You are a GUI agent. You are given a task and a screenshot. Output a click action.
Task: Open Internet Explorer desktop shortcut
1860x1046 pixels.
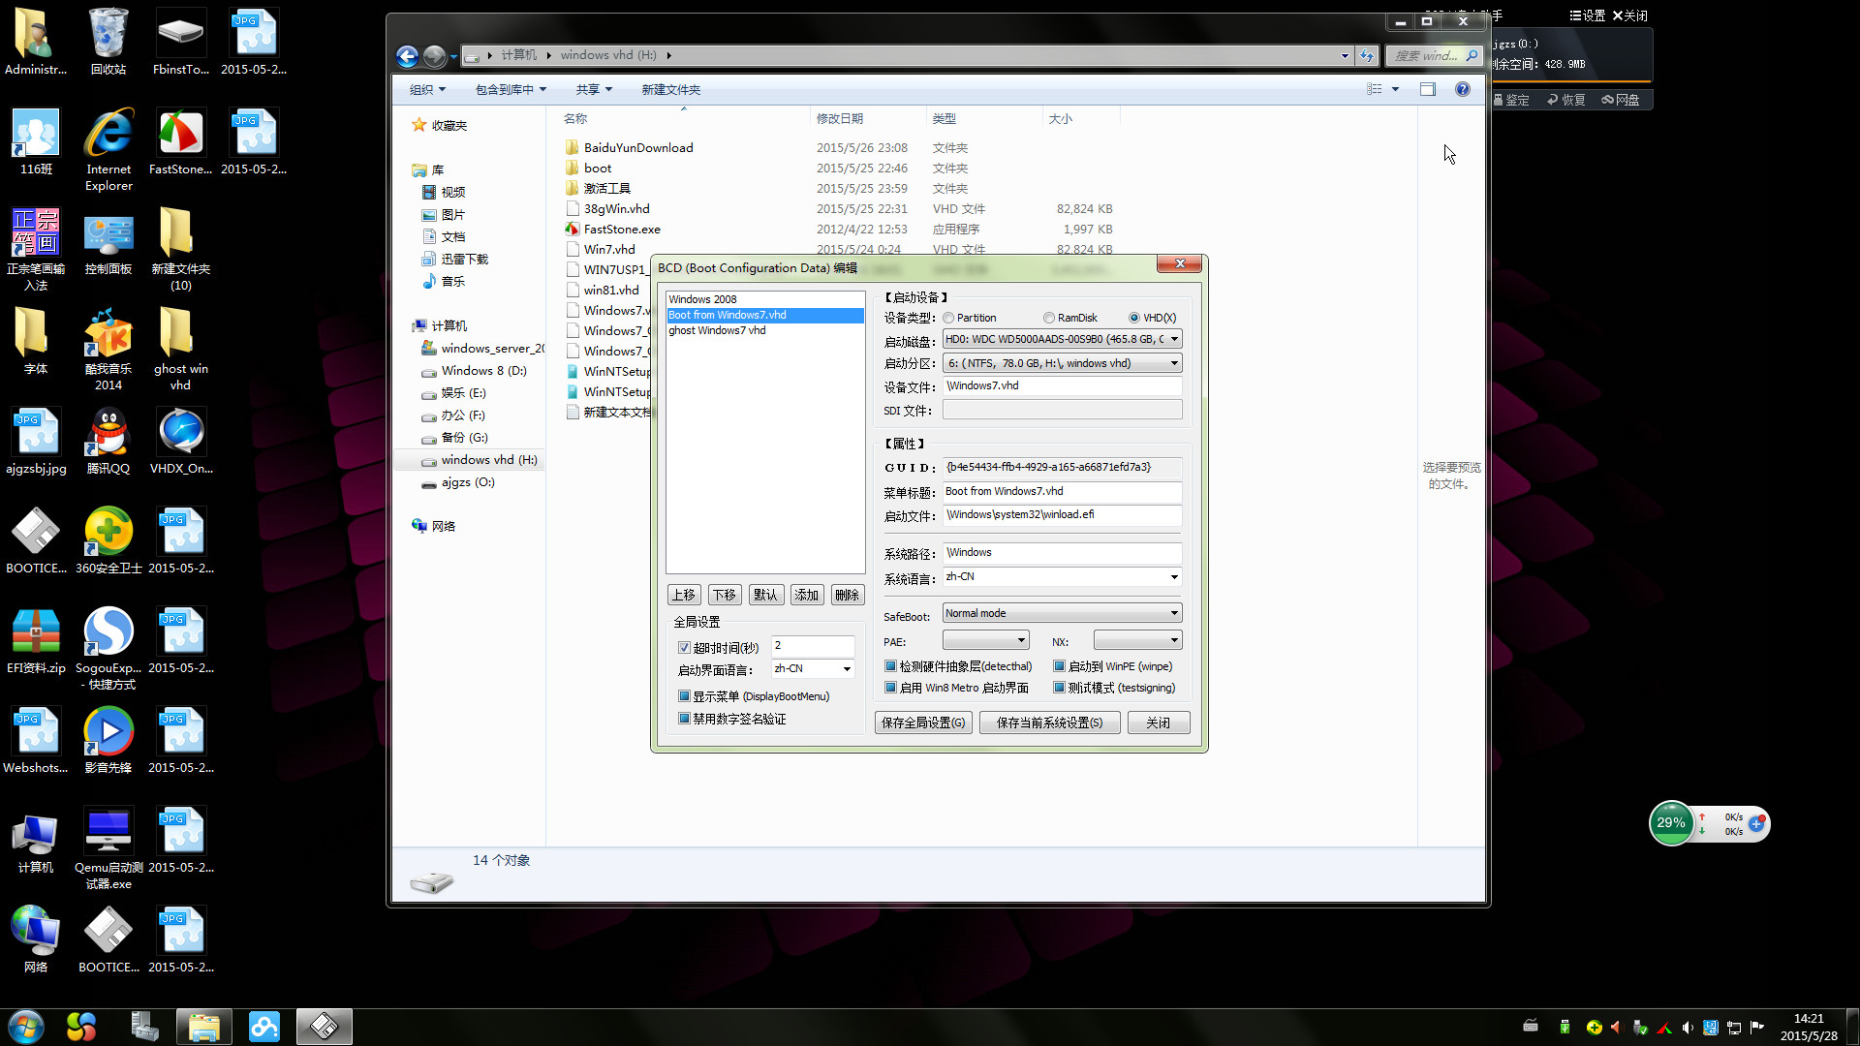tap(108, 150)
